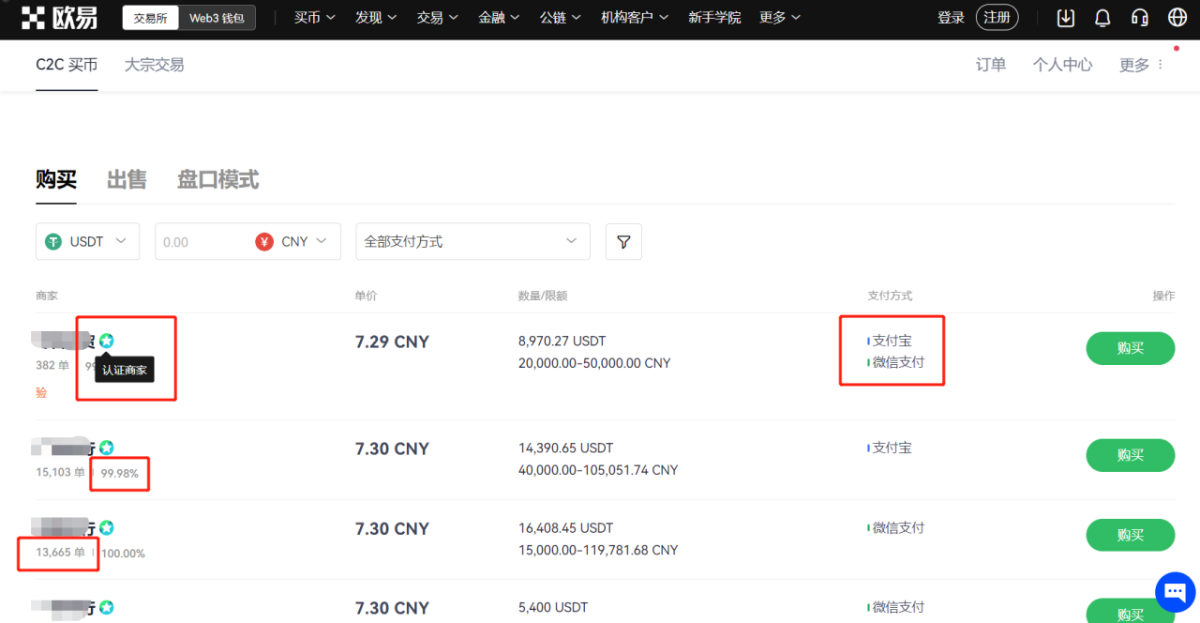Image resolution: width=1200 pixels, height=623 pixels.
Task: Open the customer support headset icon
Action: tap(1140, 18)
